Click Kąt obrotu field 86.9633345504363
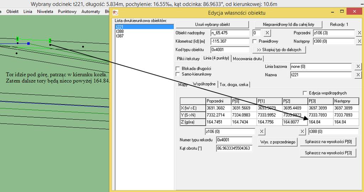 coord(234,148)
